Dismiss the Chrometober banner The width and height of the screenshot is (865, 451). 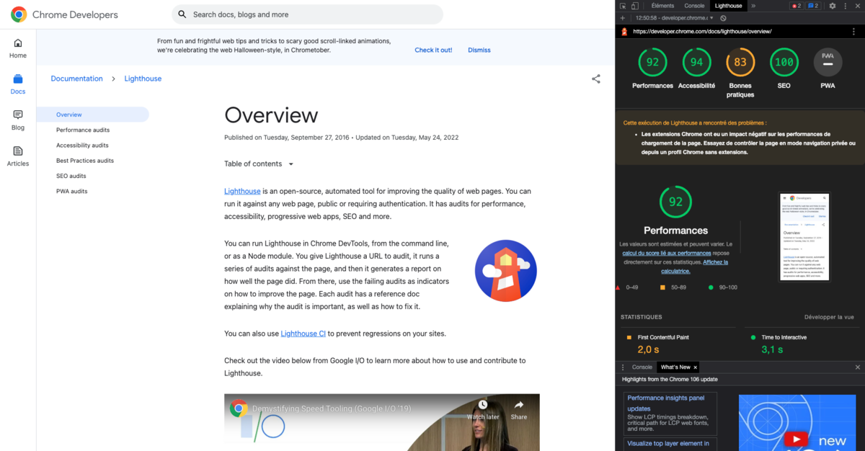[479, 50]
